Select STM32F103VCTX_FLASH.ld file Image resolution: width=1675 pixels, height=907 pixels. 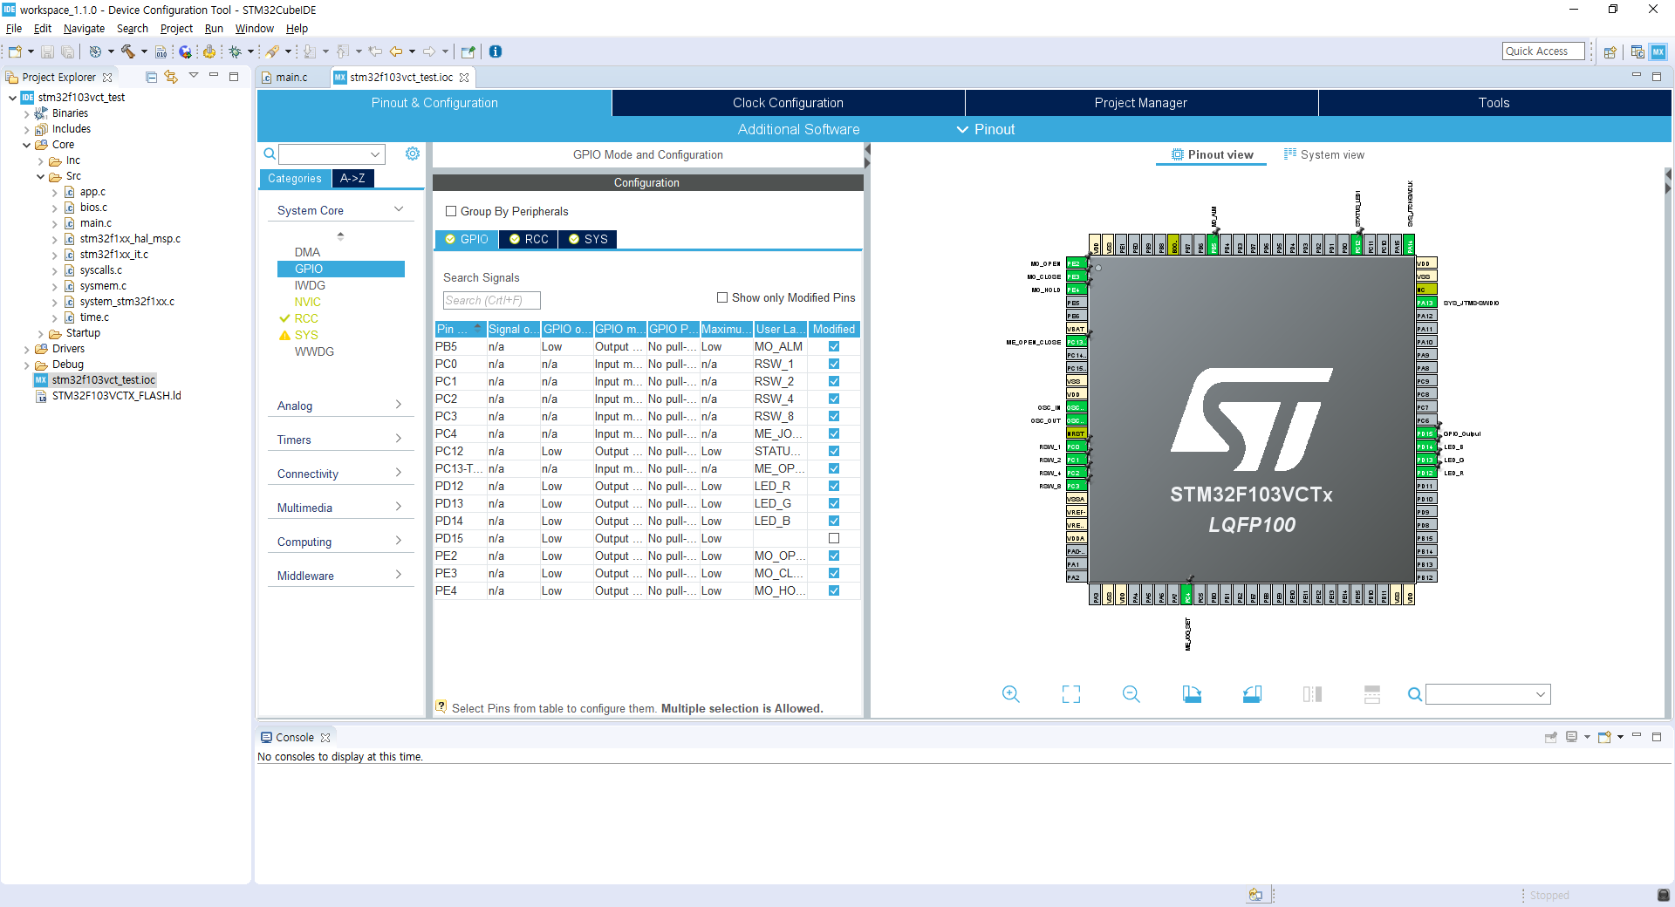click(x=116, y=396)
